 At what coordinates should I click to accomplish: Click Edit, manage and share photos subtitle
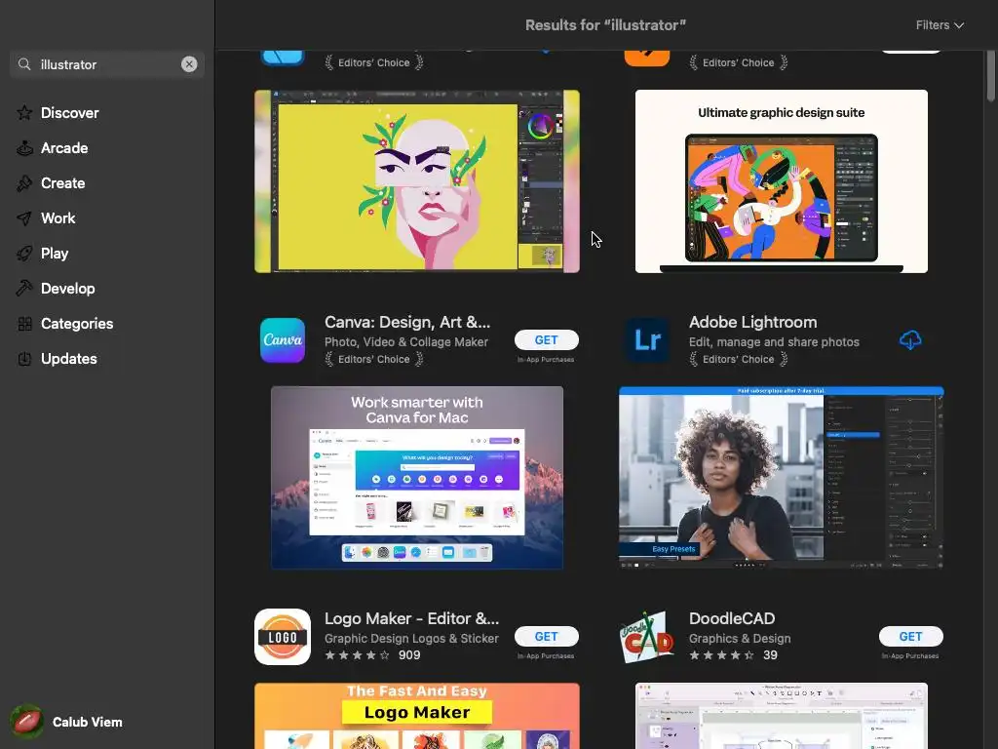774,342
